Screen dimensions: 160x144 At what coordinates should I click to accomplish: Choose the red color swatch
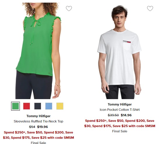27,106
